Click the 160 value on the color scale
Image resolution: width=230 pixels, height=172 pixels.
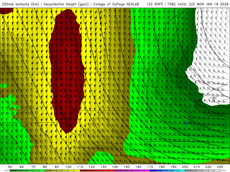pyautogui.click(x=138, y=167)
